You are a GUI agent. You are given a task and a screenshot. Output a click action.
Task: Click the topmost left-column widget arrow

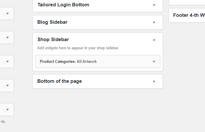(8, 14)
